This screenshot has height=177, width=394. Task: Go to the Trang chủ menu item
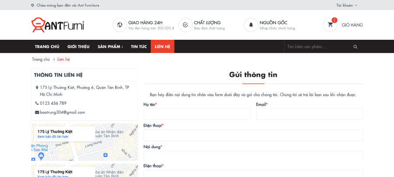tap(47, 47)
